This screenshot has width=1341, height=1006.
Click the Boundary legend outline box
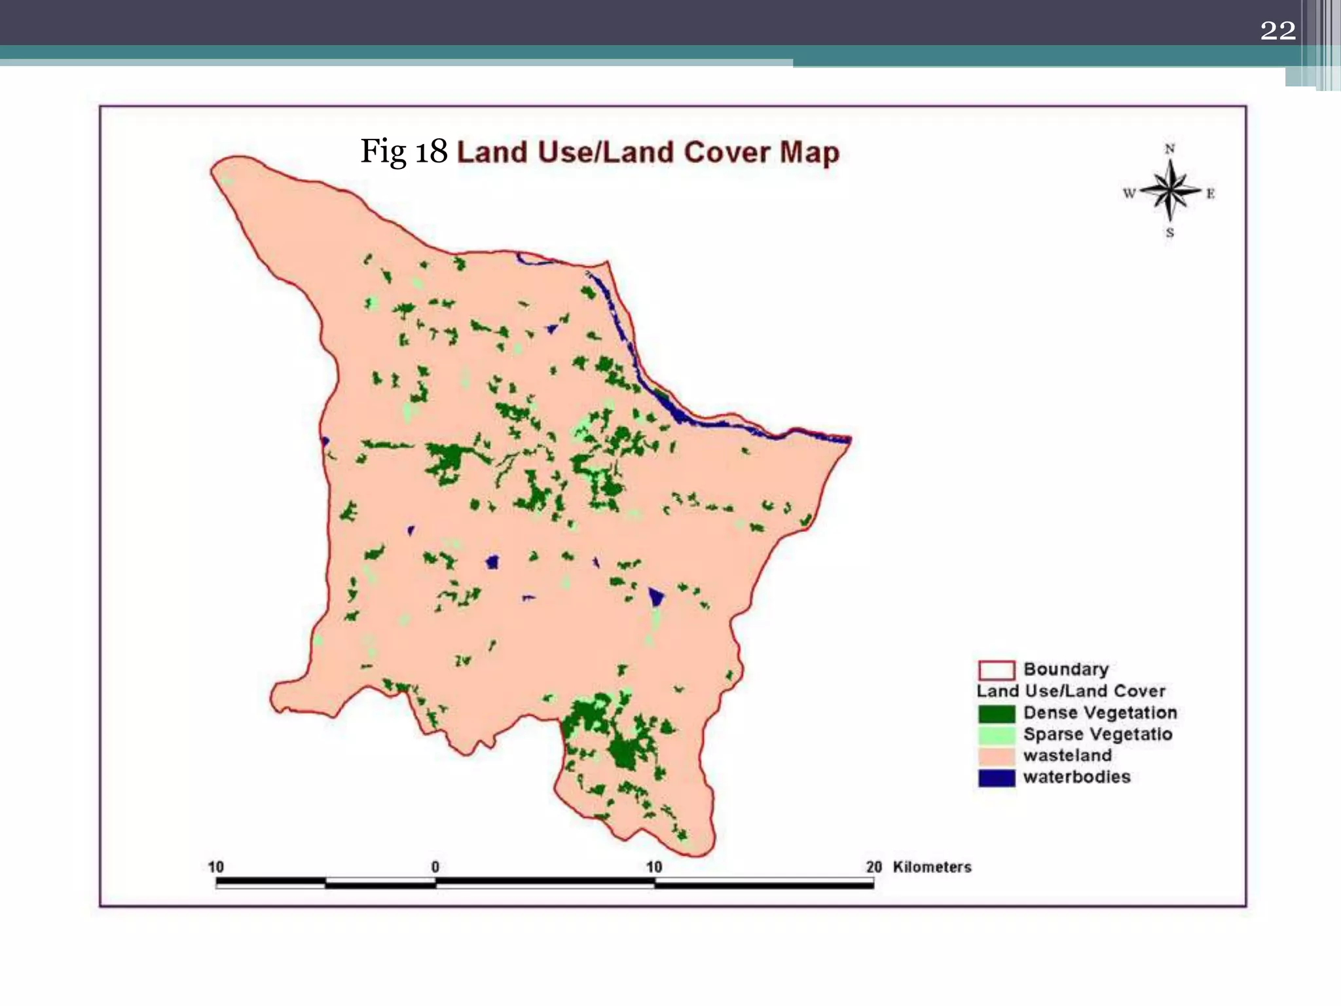click(x=996, y=670)
